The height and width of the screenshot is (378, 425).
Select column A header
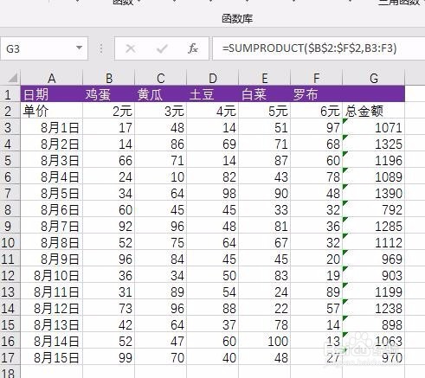52,78
